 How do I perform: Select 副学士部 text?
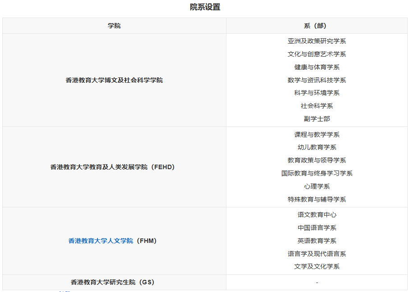[x=317, y=119]
